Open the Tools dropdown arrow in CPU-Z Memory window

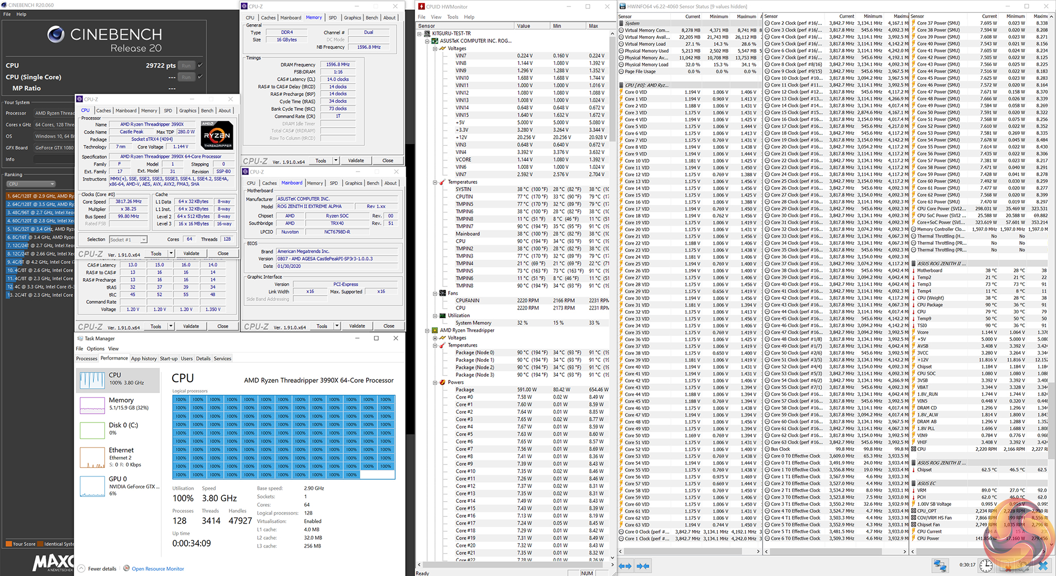(336, 161)
